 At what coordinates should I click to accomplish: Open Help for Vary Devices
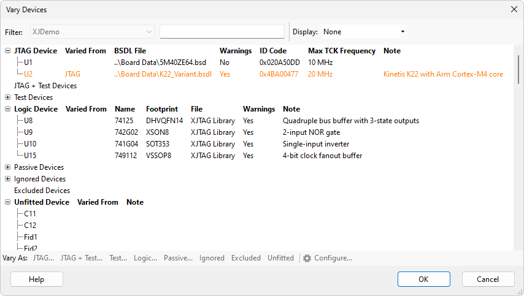(37, 279)
